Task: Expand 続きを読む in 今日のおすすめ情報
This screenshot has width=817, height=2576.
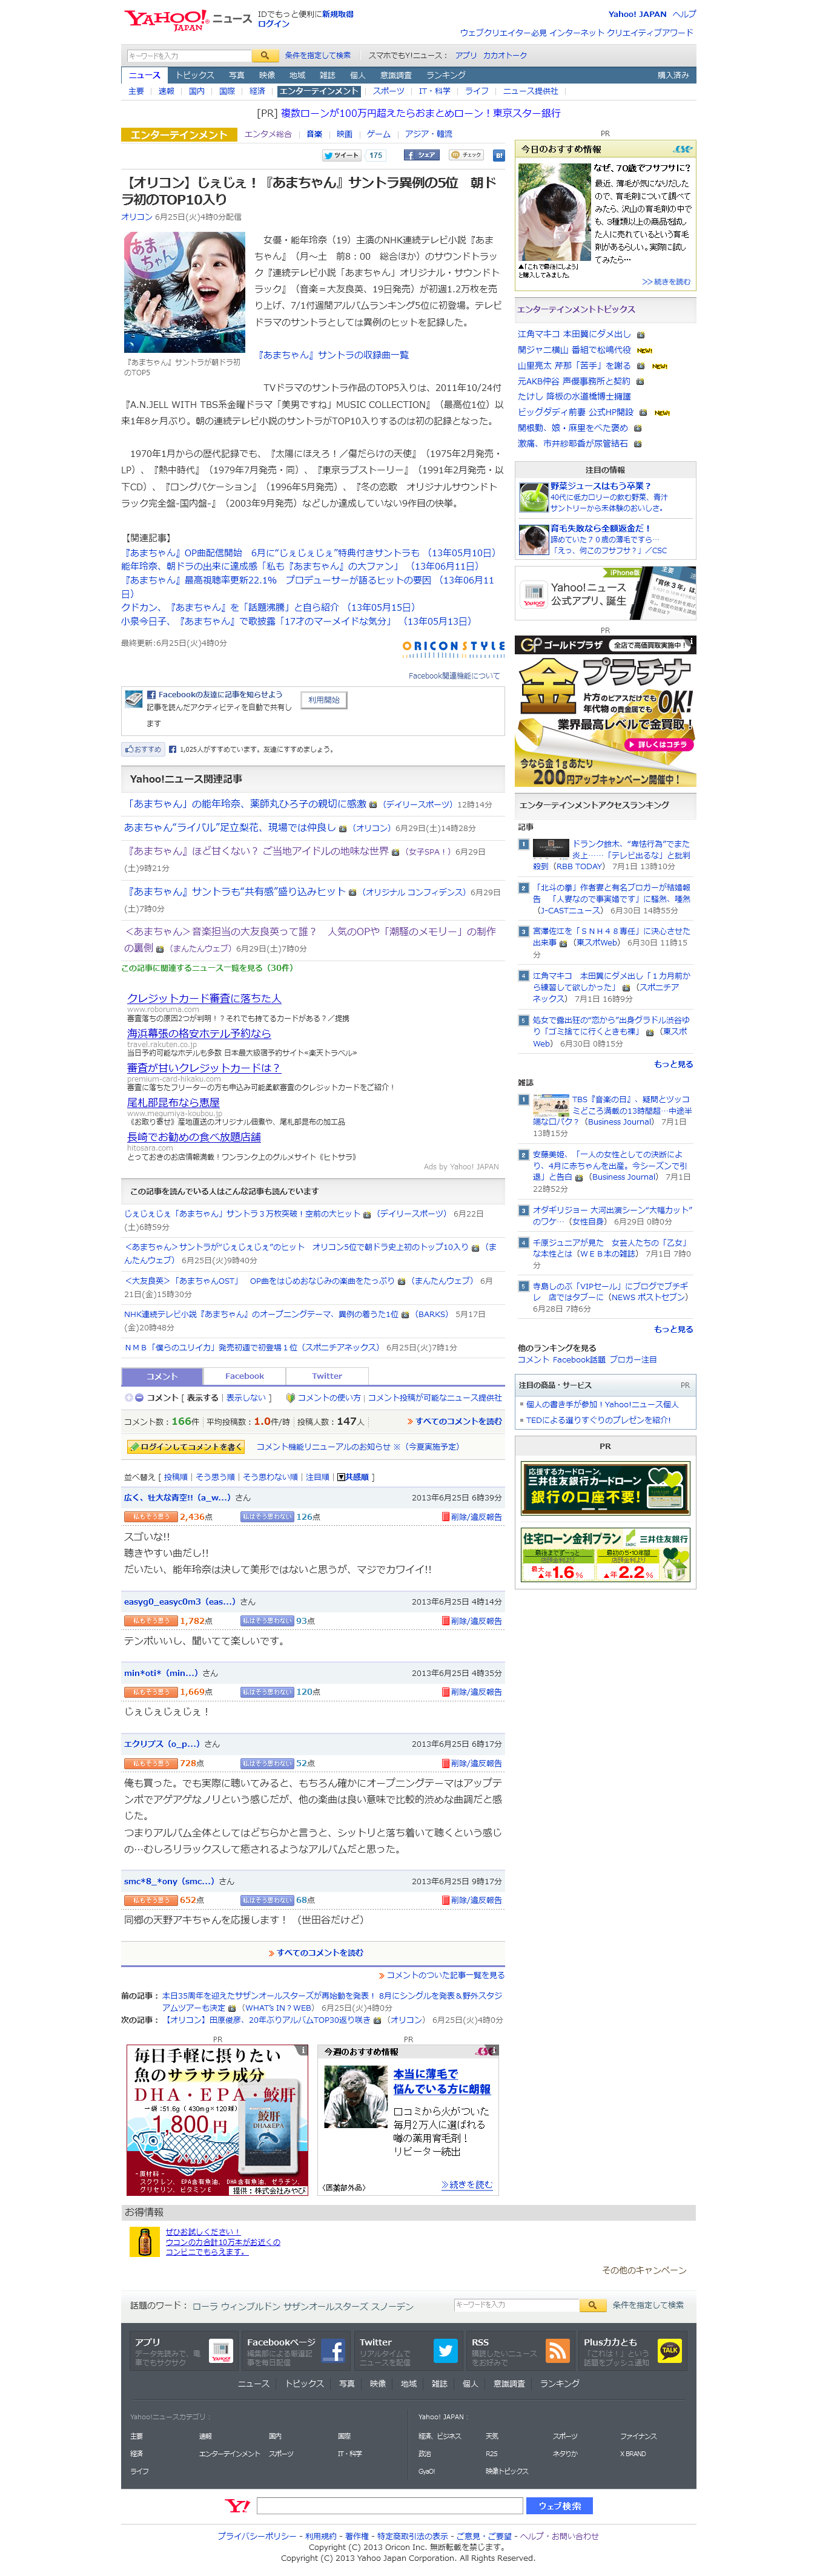Action: pos(666,282)
